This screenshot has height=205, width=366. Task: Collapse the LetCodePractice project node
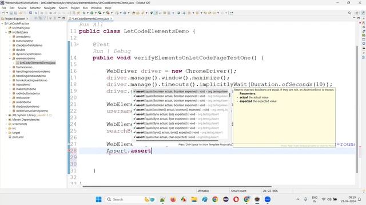tap(2, 23)
